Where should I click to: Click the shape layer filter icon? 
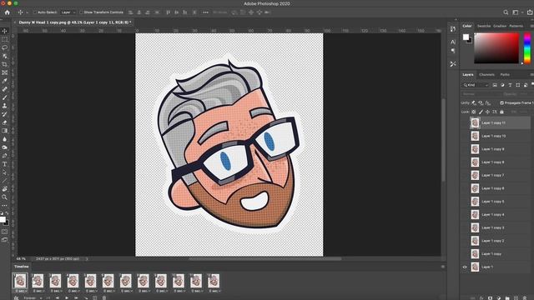517,85
